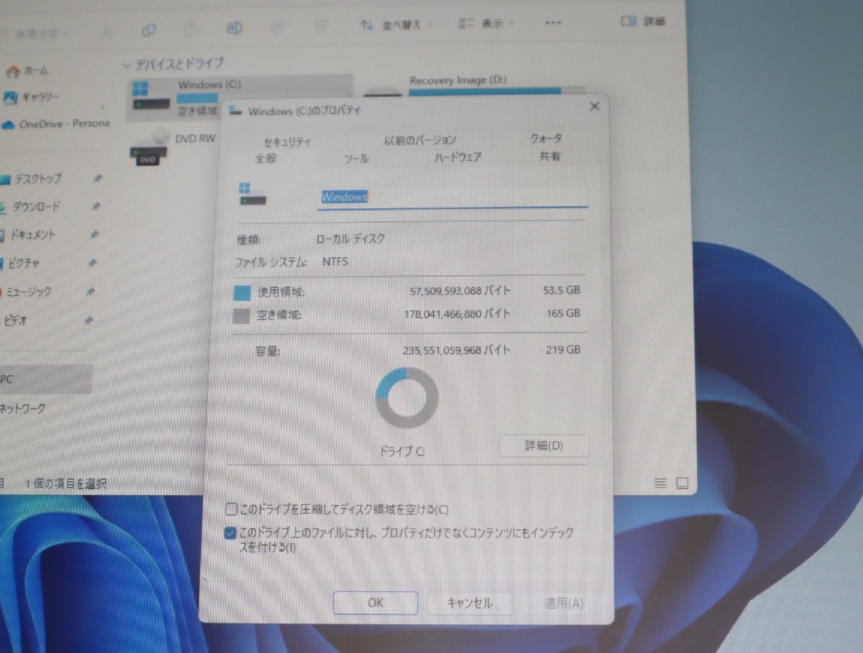This screenshot has height=653, width=863.
Task: Click the 詳細(D) button
Action: point(544,446)
